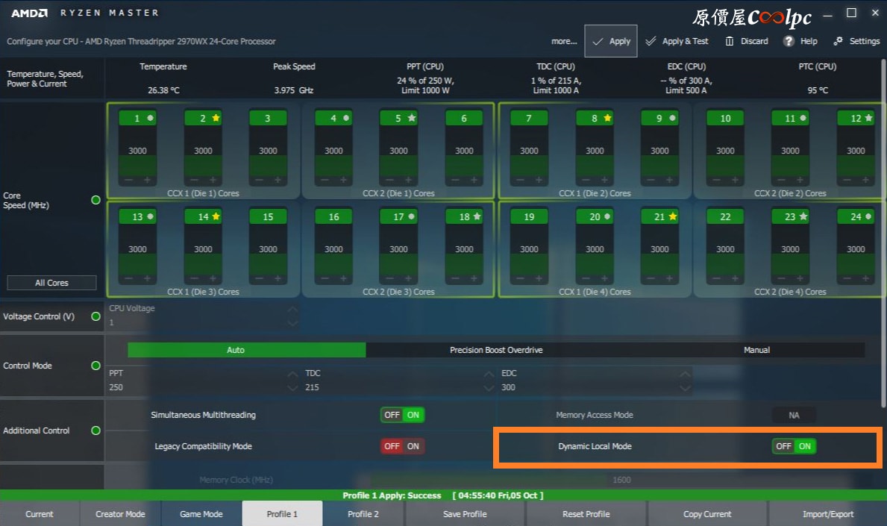887x526 pixels.
Task: Increase core 13 speed with plus
Action: click(x=147, y=278)
